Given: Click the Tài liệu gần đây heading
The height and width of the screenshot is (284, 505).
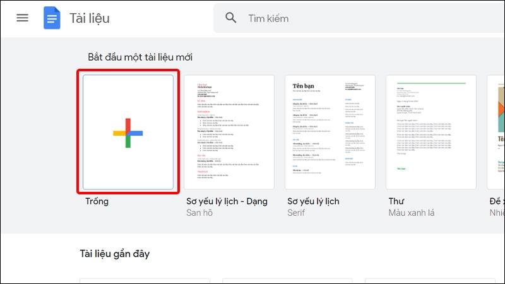Looking at the screenshot, I should (115, 254).
